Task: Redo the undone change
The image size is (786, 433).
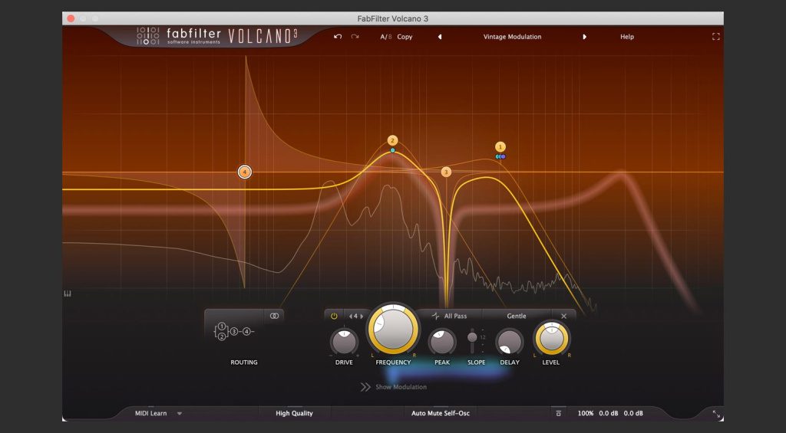Action: 355,37
